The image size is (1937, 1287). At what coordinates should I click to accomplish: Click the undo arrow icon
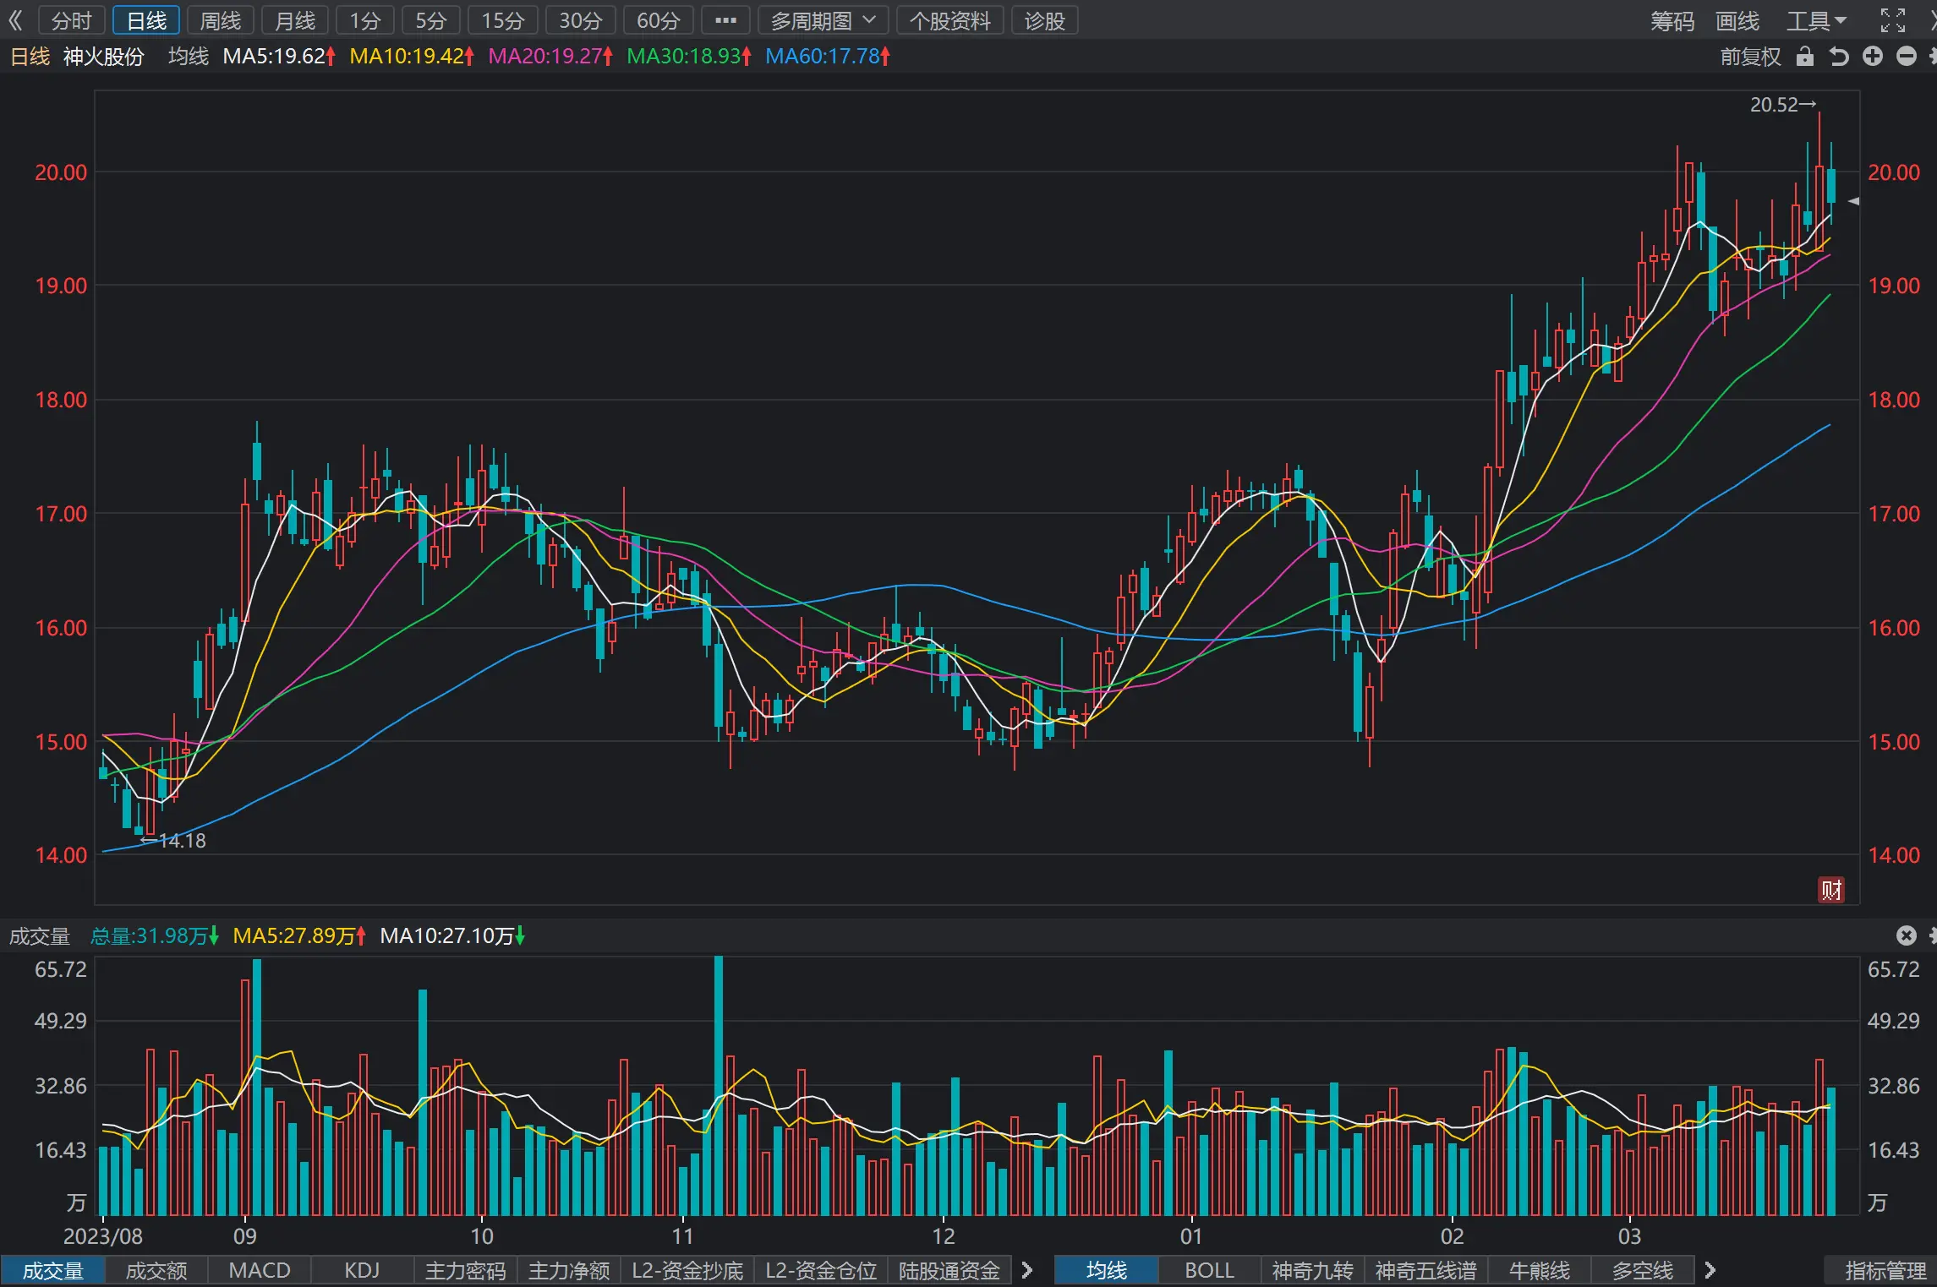click(x=1839, y=57)
